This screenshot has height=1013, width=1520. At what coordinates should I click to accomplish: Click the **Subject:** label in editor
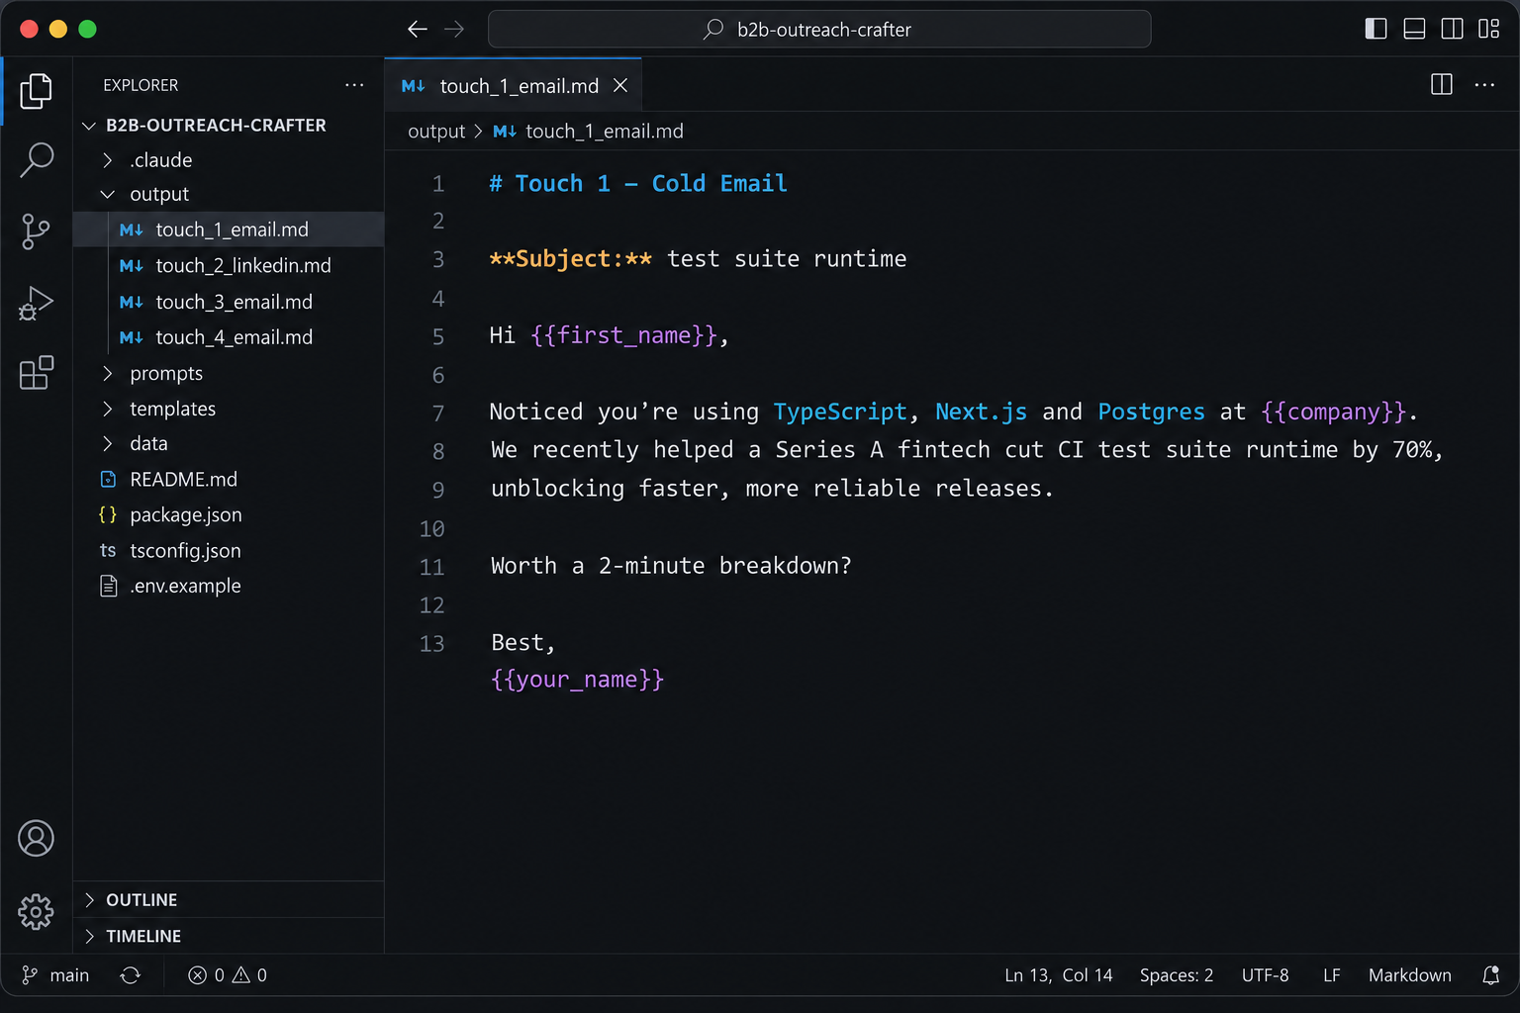tap(571, 259)
